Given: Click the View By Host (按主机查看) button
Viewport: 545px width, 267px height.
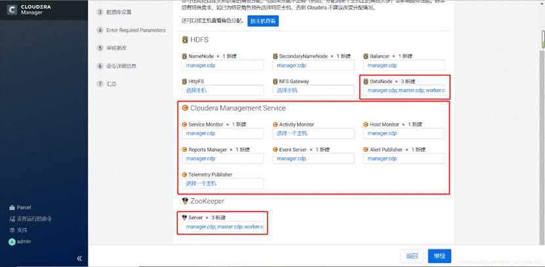Looking at the screenshot, I should pyautogui.click(x=263, y=21).
